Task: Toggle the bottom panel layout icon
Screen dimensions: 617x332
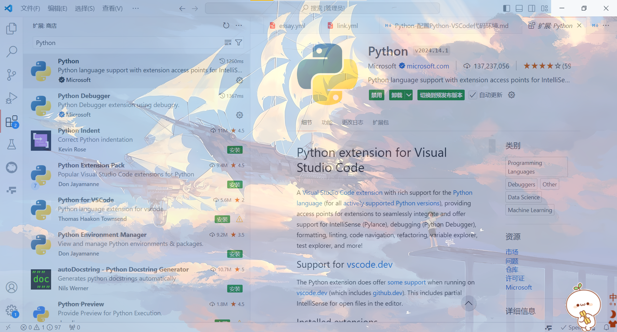Action: point(519,8)
